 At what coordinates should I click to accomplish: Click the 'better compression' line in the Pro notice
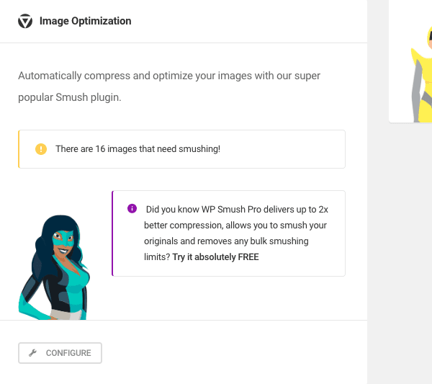(x=235, y=226)
